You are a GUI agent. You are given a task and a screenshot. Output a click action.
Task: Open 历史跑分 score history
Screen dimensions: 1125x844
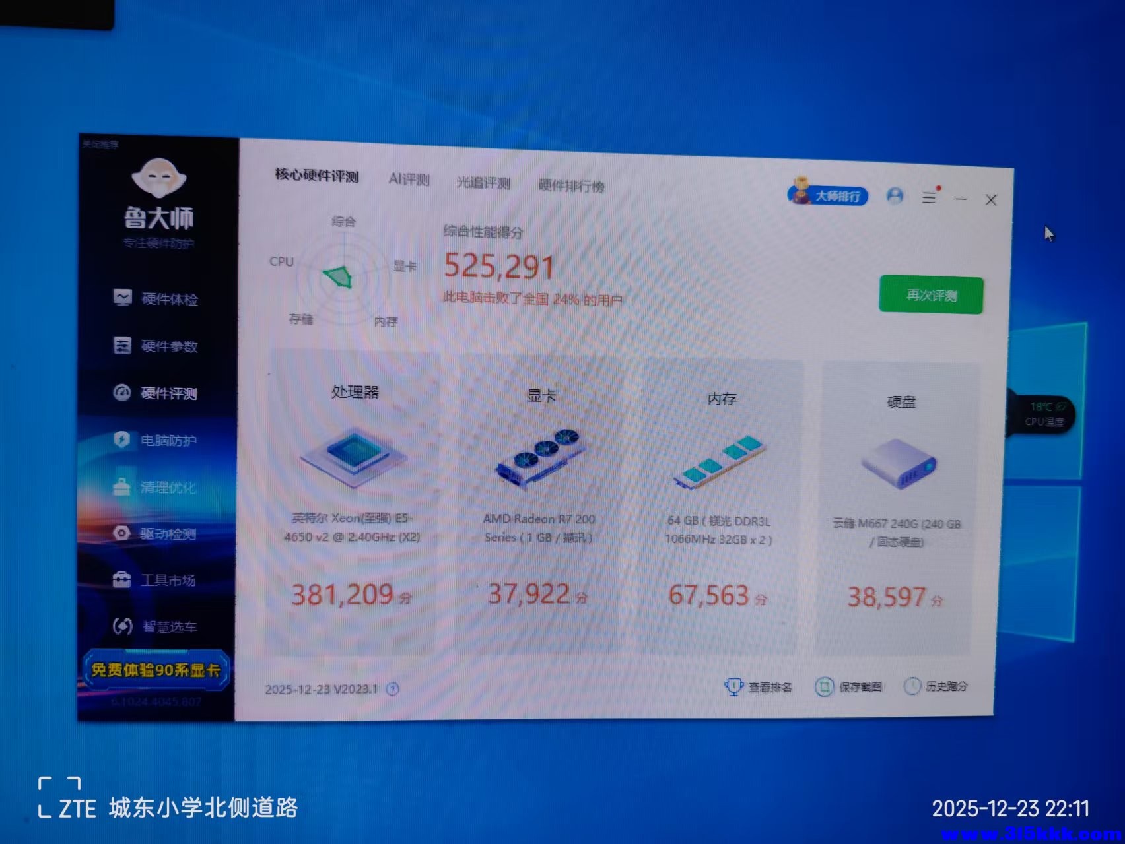click(x=936, y=686)
